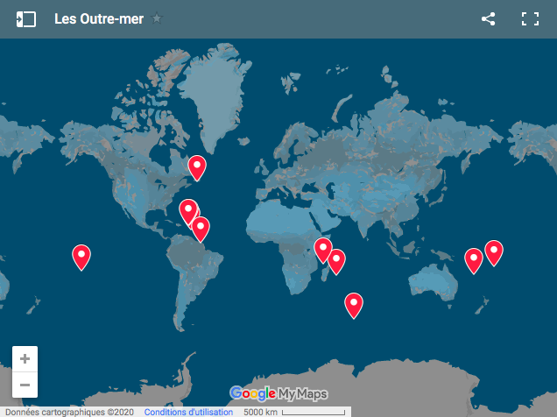557x417 pixels.
Task: Open the map legend side panel
Action: click(x=26, y=19)
